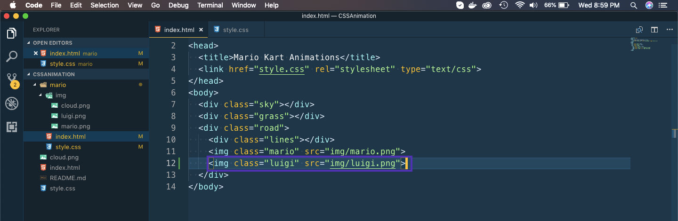The height and width of the screenshot is (221, 678).
Task: Open README.md in the explorer
Action: 86,178
